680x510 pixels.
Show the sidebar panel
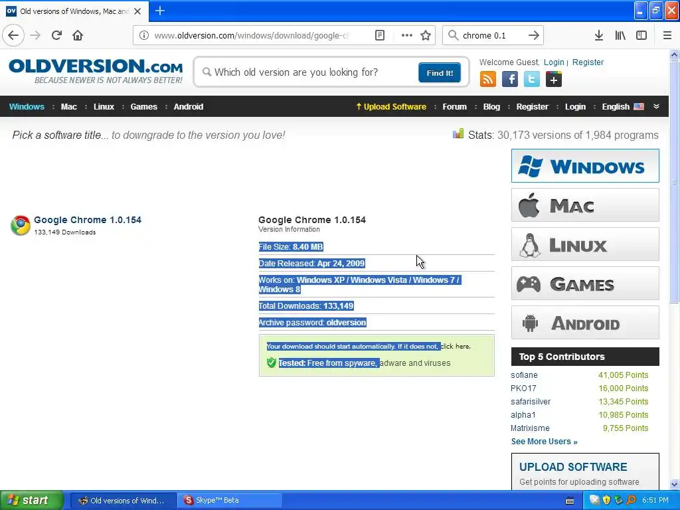coord(641,36)
